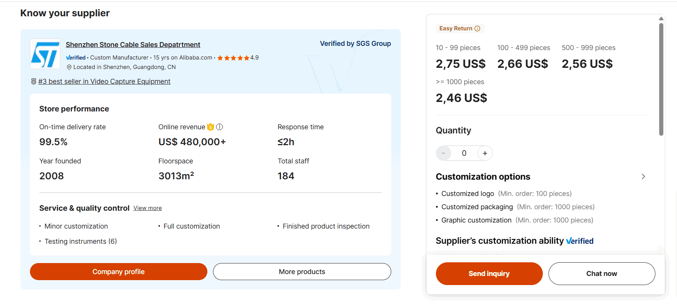The image size is (677, 304).
Task: Click the location pin icon
Action: coord(69,67)
